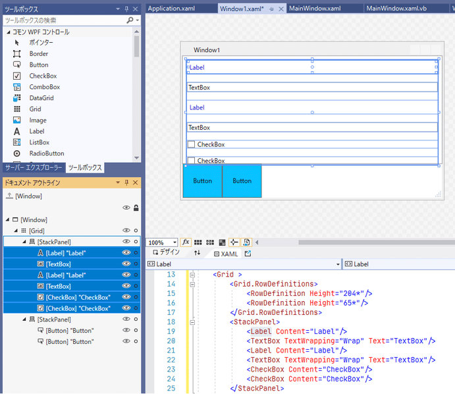Click the pop-out XAML pane icon

coord(248,253)
